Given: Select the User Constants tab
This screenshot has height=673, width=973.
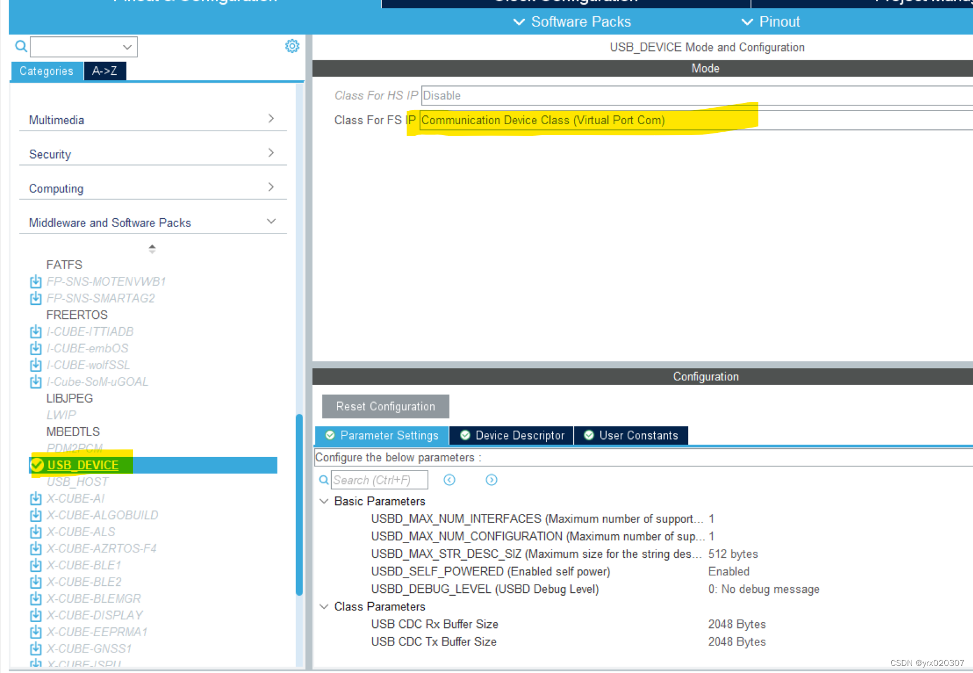Looking at the screenshot, I should coord(631,435).
